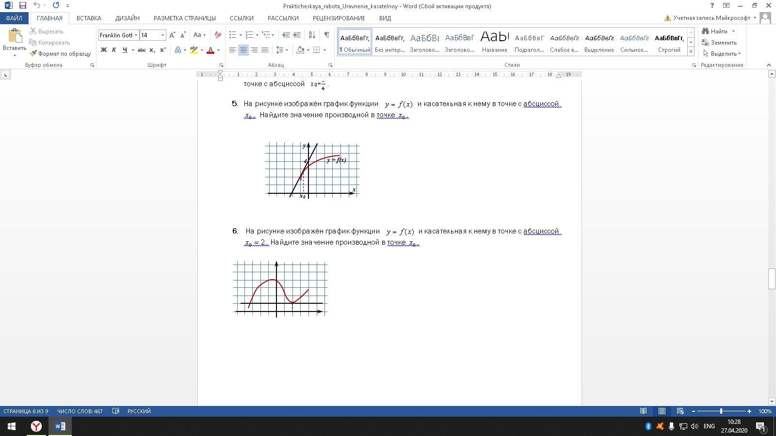Click Найти to search the document
The height and width of the screenshot is (436, 776).
(719, 31)
